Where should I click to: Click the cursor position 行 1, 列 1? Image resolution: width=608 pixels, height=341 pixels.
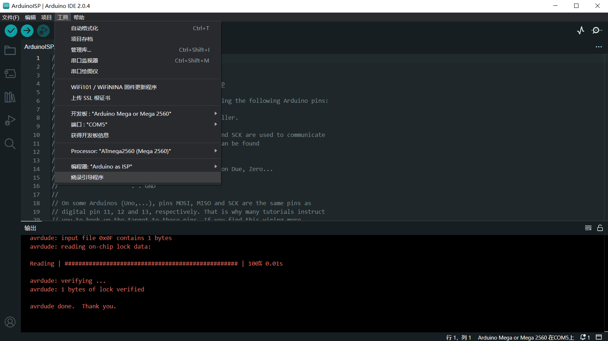pos(459,337)
